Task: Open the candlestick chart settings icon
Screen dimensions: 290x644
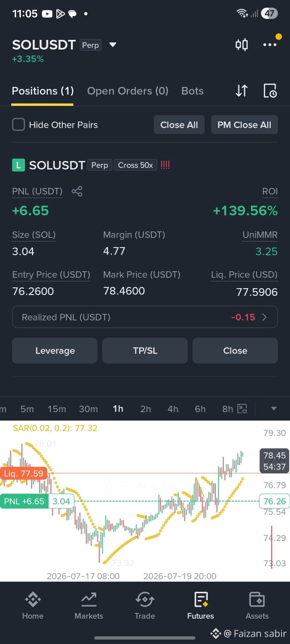Action: point(242,44)
